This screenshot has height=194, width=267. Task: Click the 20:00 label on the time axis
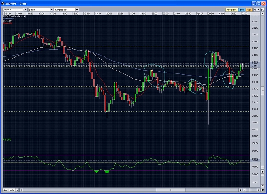pyautogui.click(x=109, y=13)
